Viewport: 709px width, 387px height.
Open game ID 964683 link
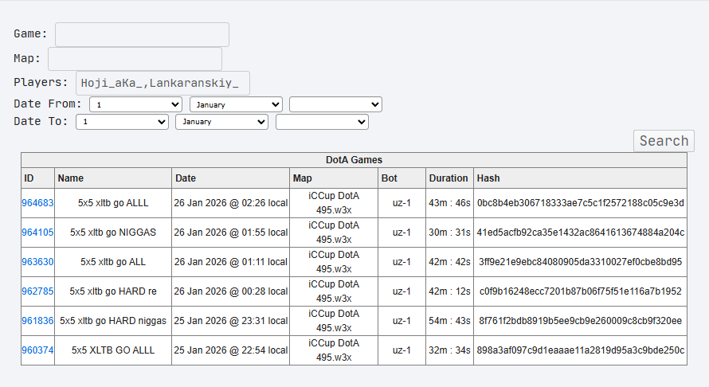click(37, 203)
